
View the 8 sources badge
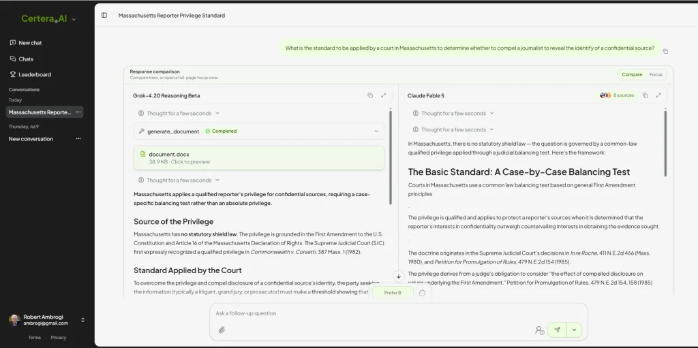[618, 95]
